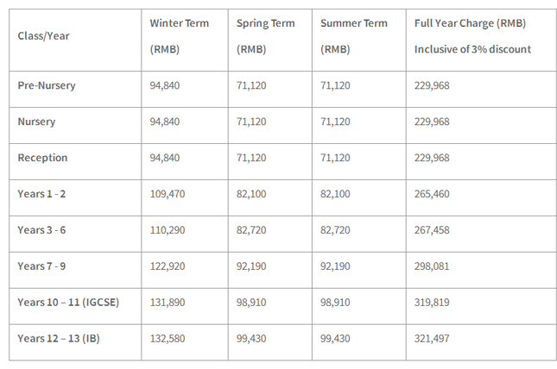This screenshot has width=557, height=369.
Task: Click the 298,081 full year charge
Action: click(x=432, y=266)
